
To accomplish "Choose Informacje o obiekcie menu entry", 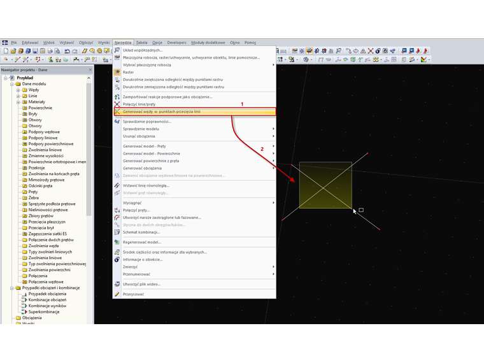I will [x=195, y=259].
